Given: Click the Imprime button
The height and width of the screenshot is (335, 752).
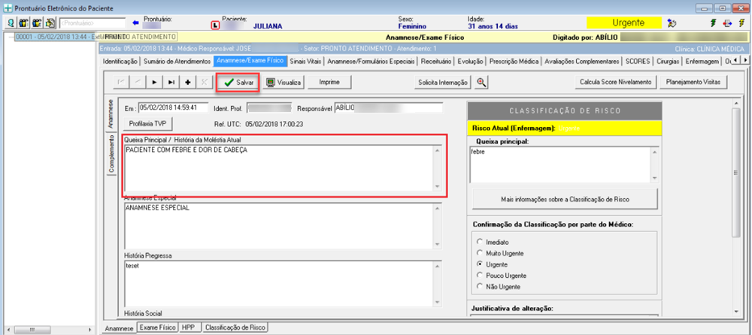Looking at the screenshot, I should (329, 83).
